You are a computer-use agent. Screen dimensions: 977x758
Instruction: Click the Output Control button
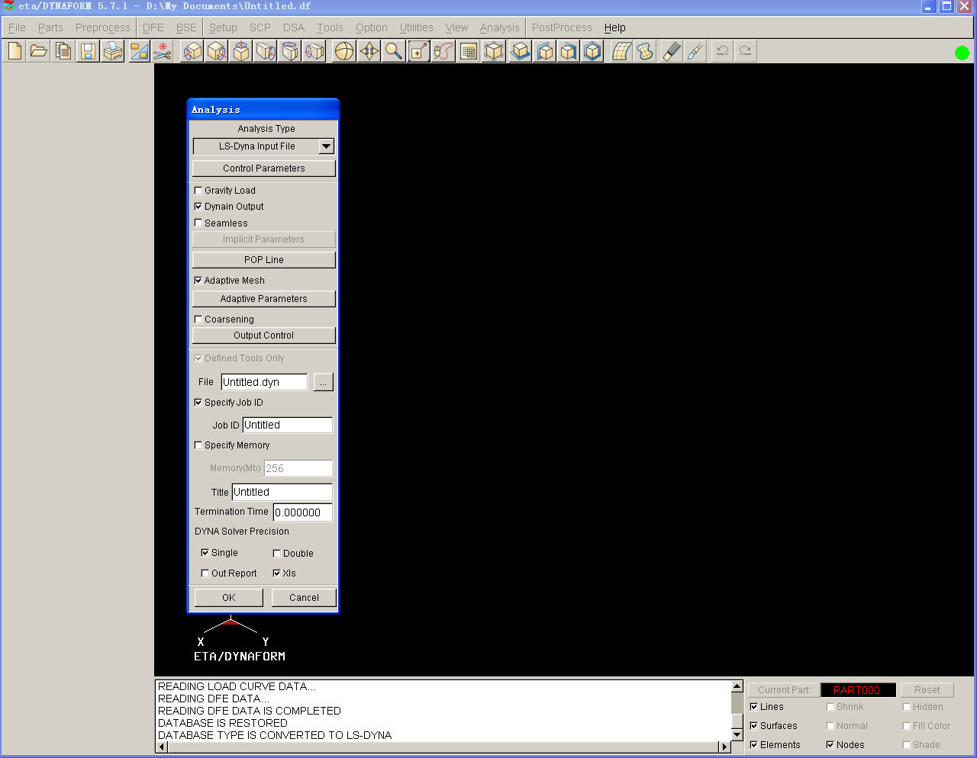(x=264, y=336)
